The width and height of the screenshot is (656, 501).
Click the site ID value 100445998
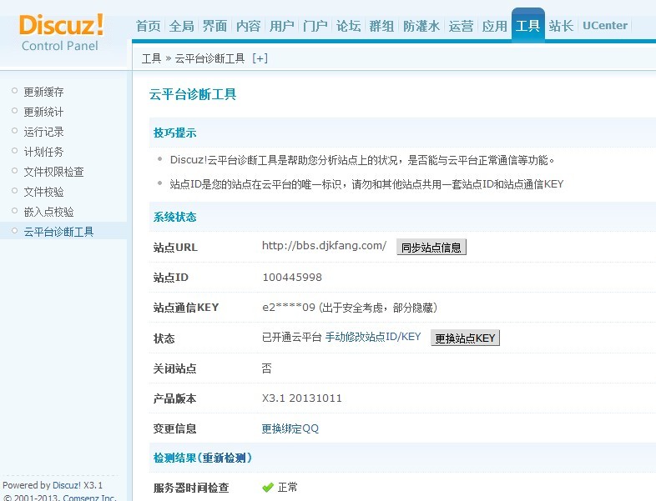click(x=292, y=277)
